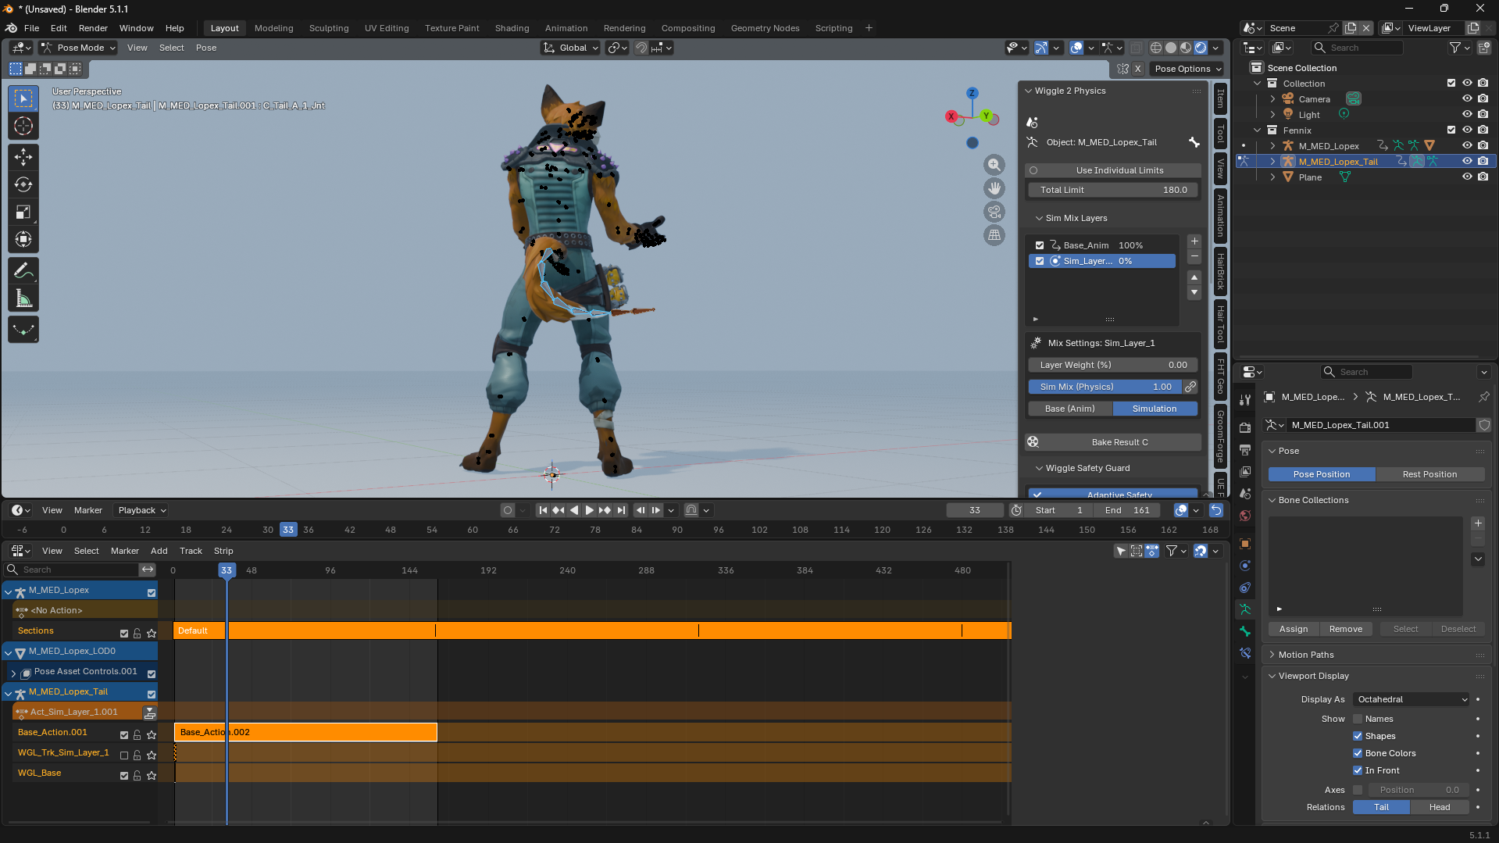The width and height of the screenshot is (1499, 843).
Task: Toggle camera view icon in viewport
Action: [994, 212]
